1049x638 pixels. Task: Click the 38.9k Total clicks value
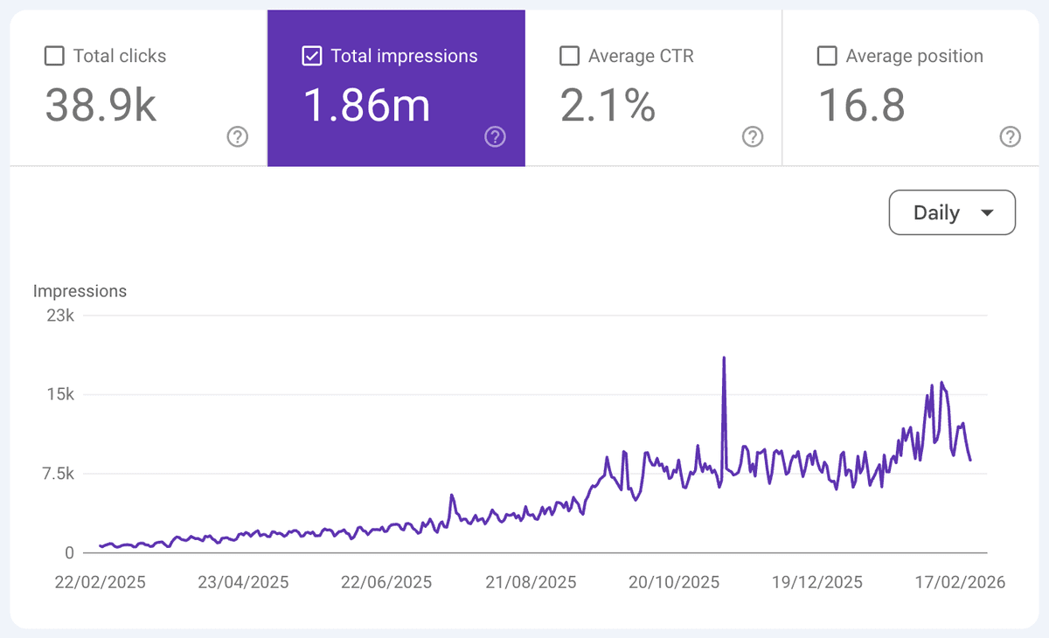(x=101, y=105)
